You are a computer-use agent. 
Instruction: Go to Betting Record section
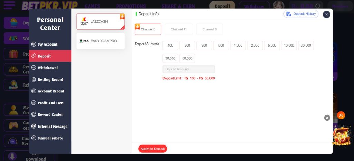(50, 80)
